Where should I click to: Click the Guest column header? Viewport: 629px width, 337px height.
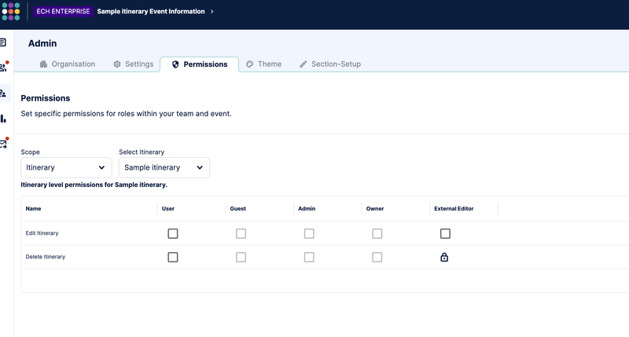tap(238, 209)
